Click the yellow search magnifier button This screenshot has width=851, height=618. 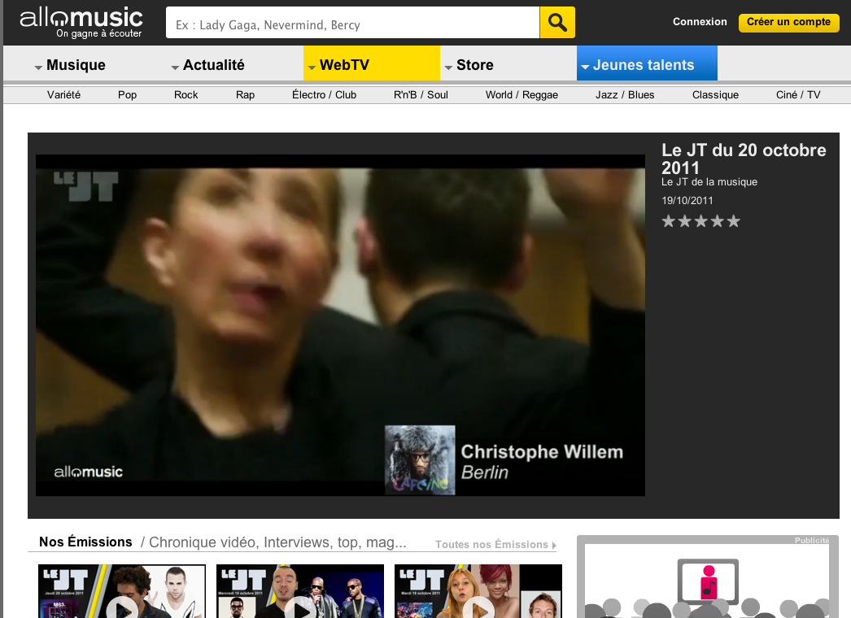[557, 22]
